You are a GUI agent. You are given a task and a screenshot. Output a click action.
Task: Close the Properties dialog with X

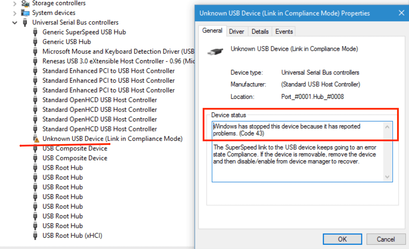tap(401, 13)
